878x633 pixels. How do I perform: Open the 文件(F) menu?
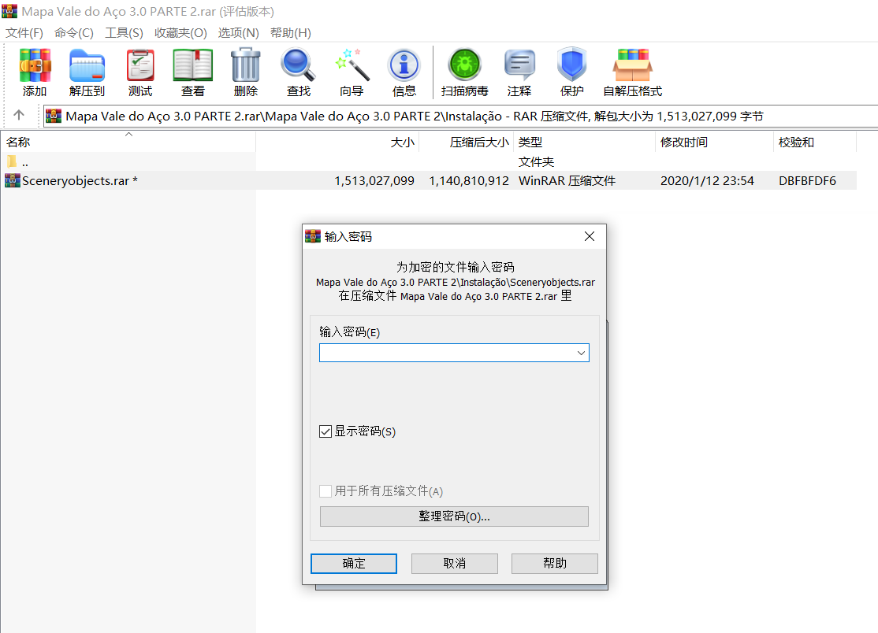point(24,32)
